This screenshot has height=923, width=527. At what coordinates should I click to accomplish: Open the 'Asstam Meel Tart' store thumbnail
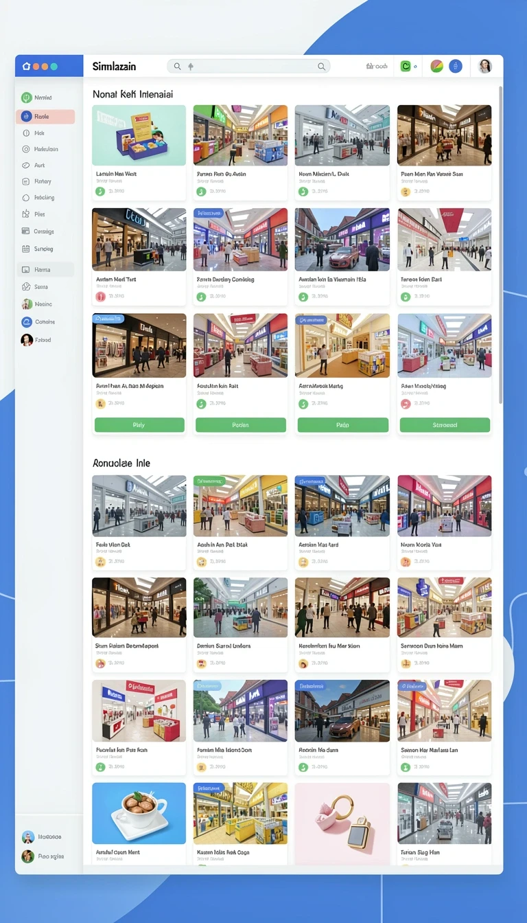pyautogui.click(x=139, y=240)
